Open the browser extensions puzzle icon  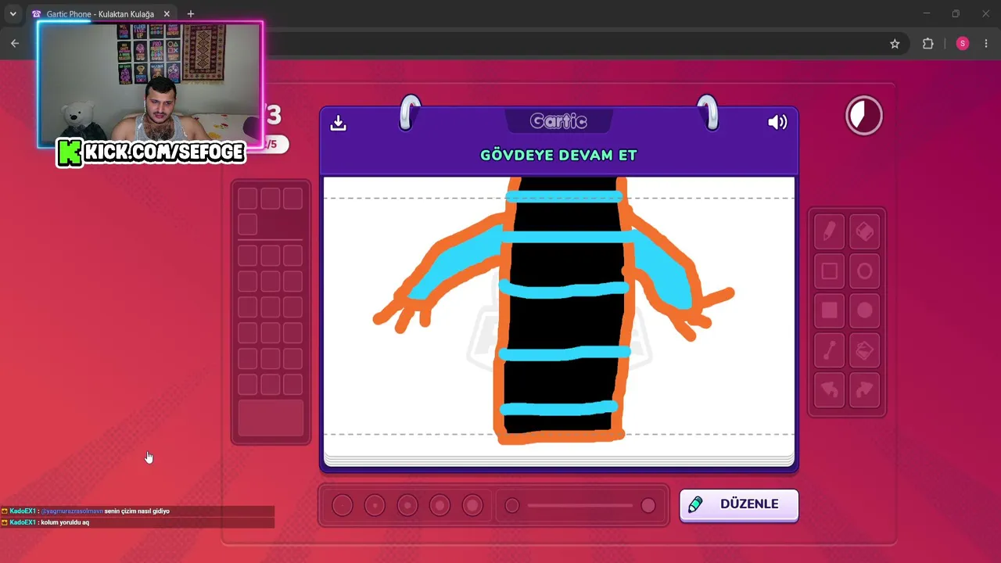928,44
